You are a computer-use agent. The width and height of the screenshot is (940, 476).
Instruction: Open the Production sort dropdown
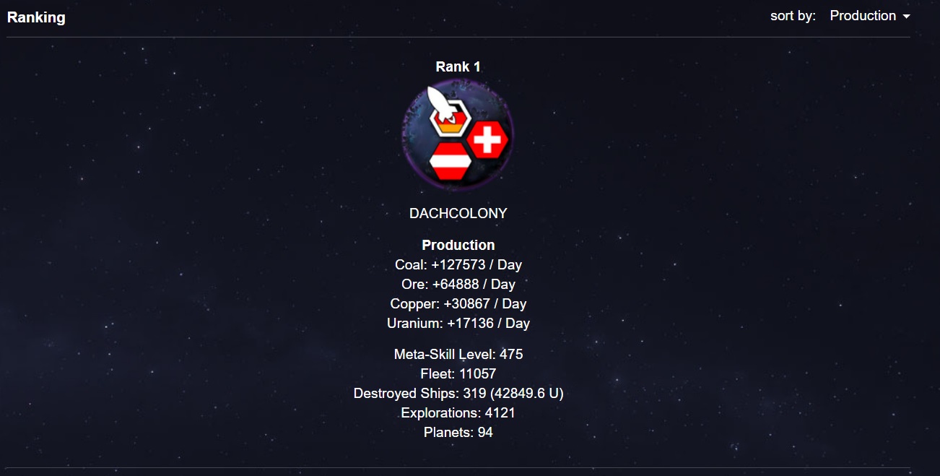click(869, 16)
